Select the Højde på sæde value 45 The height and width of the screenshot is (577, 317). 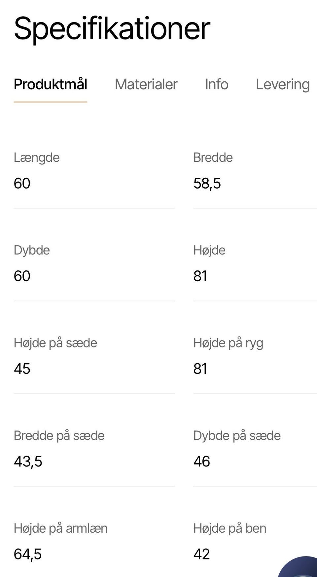(x=22, y=369)
